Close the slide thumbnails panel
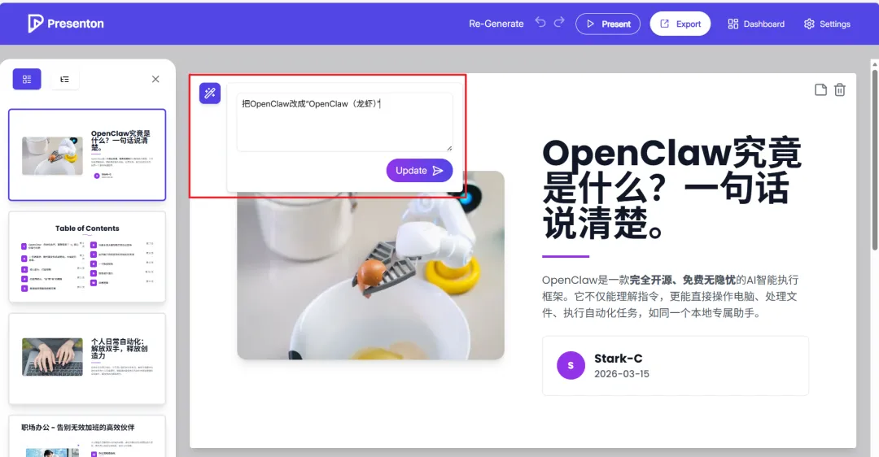 155,79
